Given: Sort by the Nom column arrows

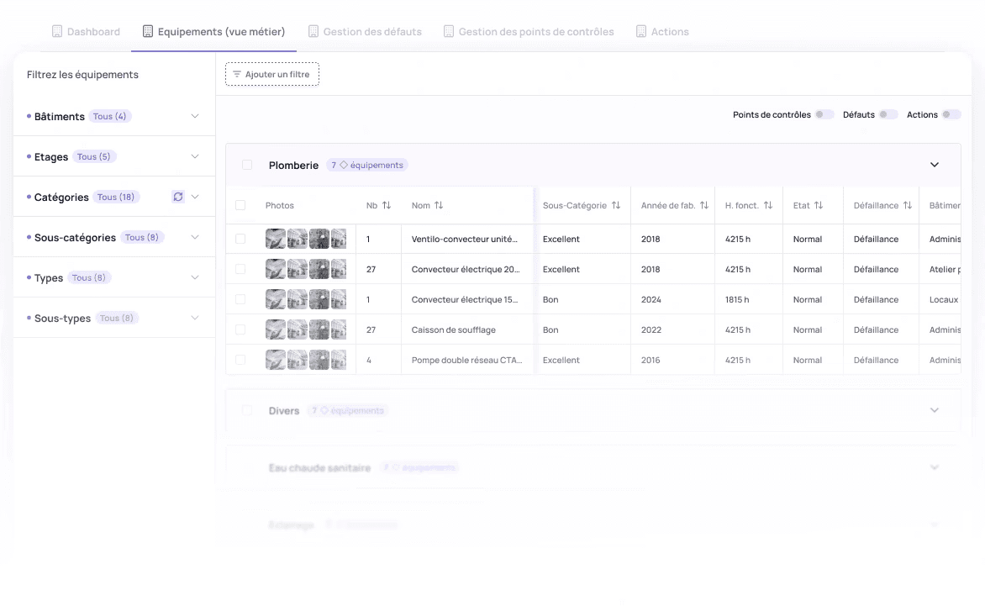Looking at the screenshot, I should point(439,205).
